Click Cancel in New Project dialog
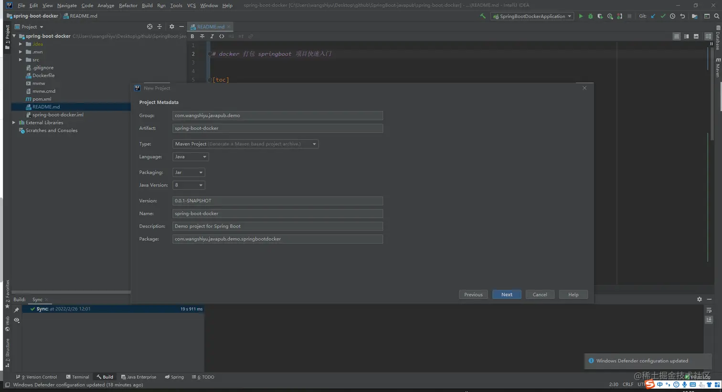Image resolution: width=722 pixels, height=392 pixels. coord(540,295)
